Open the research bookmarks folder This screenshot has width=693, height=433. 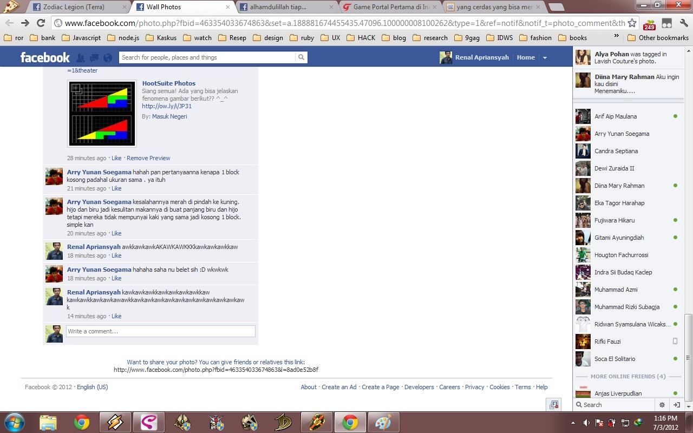coord(430,38)
